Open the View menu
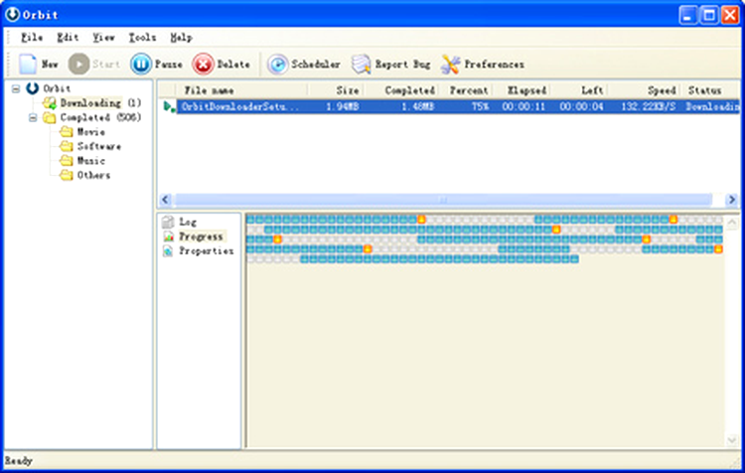 103,37
